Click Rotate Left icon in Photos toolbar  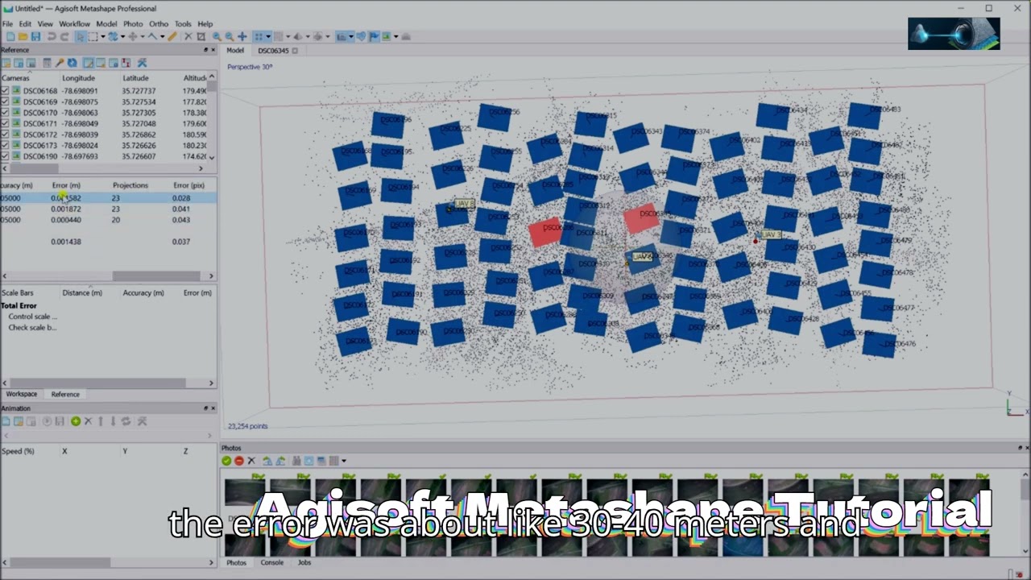[x=267, y=461]
